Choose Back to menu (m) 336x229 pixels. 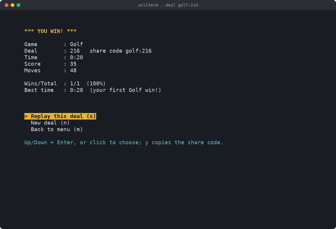pyautogui.click(x=57, y=129)
